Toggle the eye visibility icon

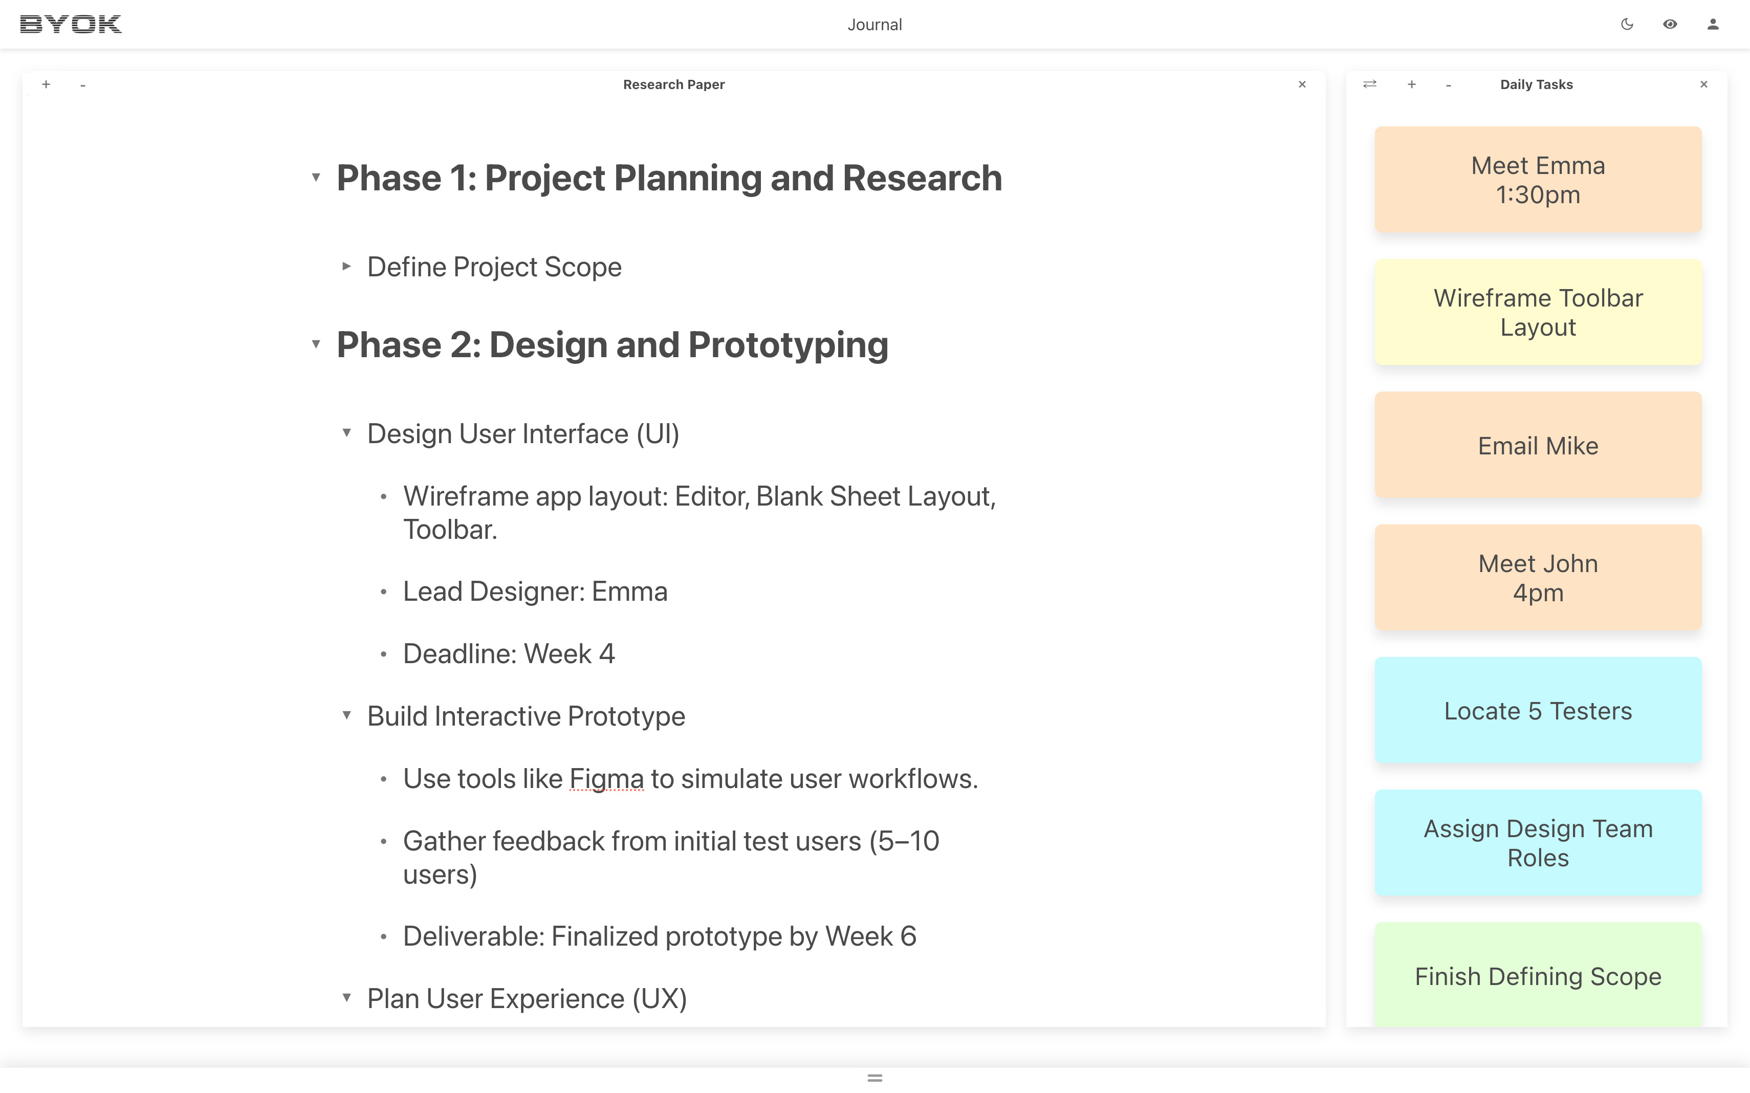1670,24
